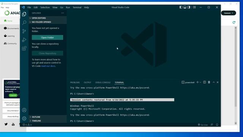Follow the read our docs link

click(48, 66)
